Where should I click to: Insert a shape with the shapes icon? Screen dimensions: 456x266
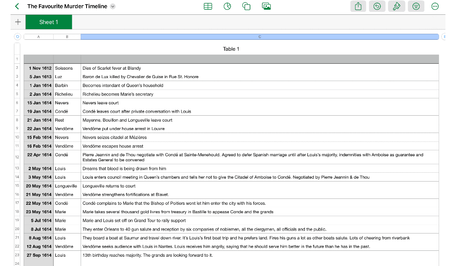[x=246, y=6]
